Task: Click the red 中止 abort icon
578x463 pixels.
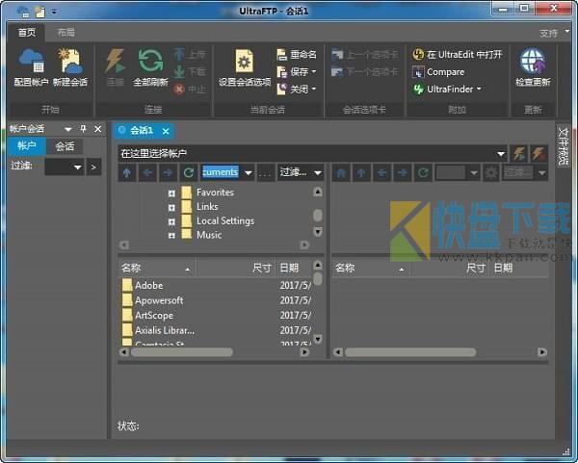Action: [x=179, y=90]
